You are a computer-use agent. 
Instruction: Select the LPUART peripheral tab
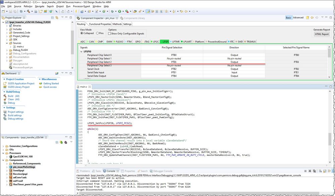[186, 41]
